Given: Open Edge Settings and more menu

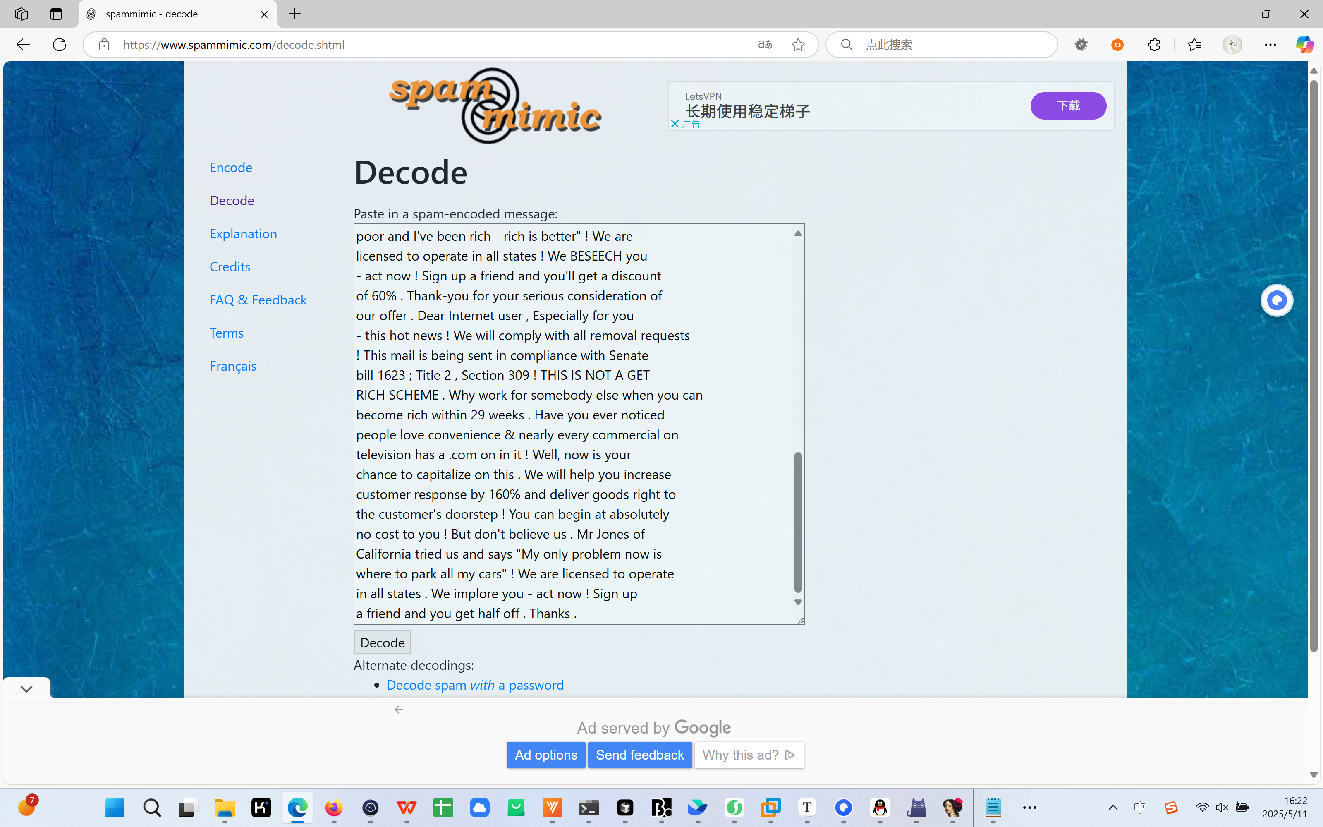Looking at the screenshot, I should click(x=1270, y=44).
